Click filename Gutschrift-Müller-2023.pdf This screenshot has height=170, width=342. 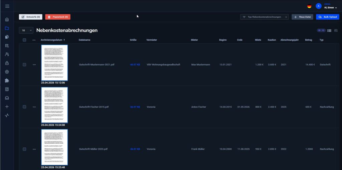click(x=94, y=149)
